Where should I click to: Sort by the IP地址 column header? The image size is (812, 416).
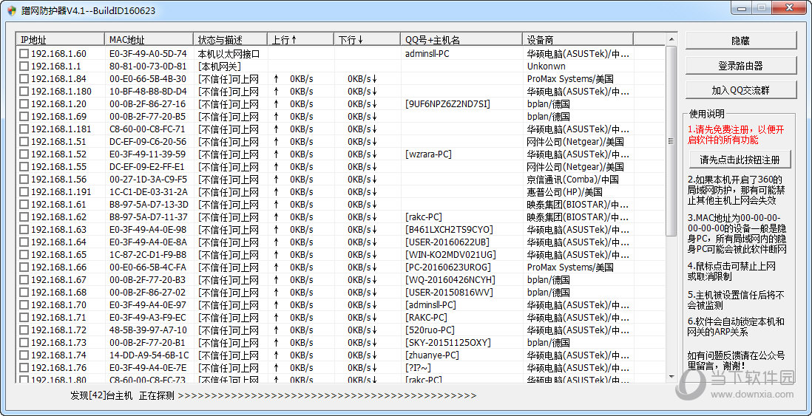click(61, 40)
